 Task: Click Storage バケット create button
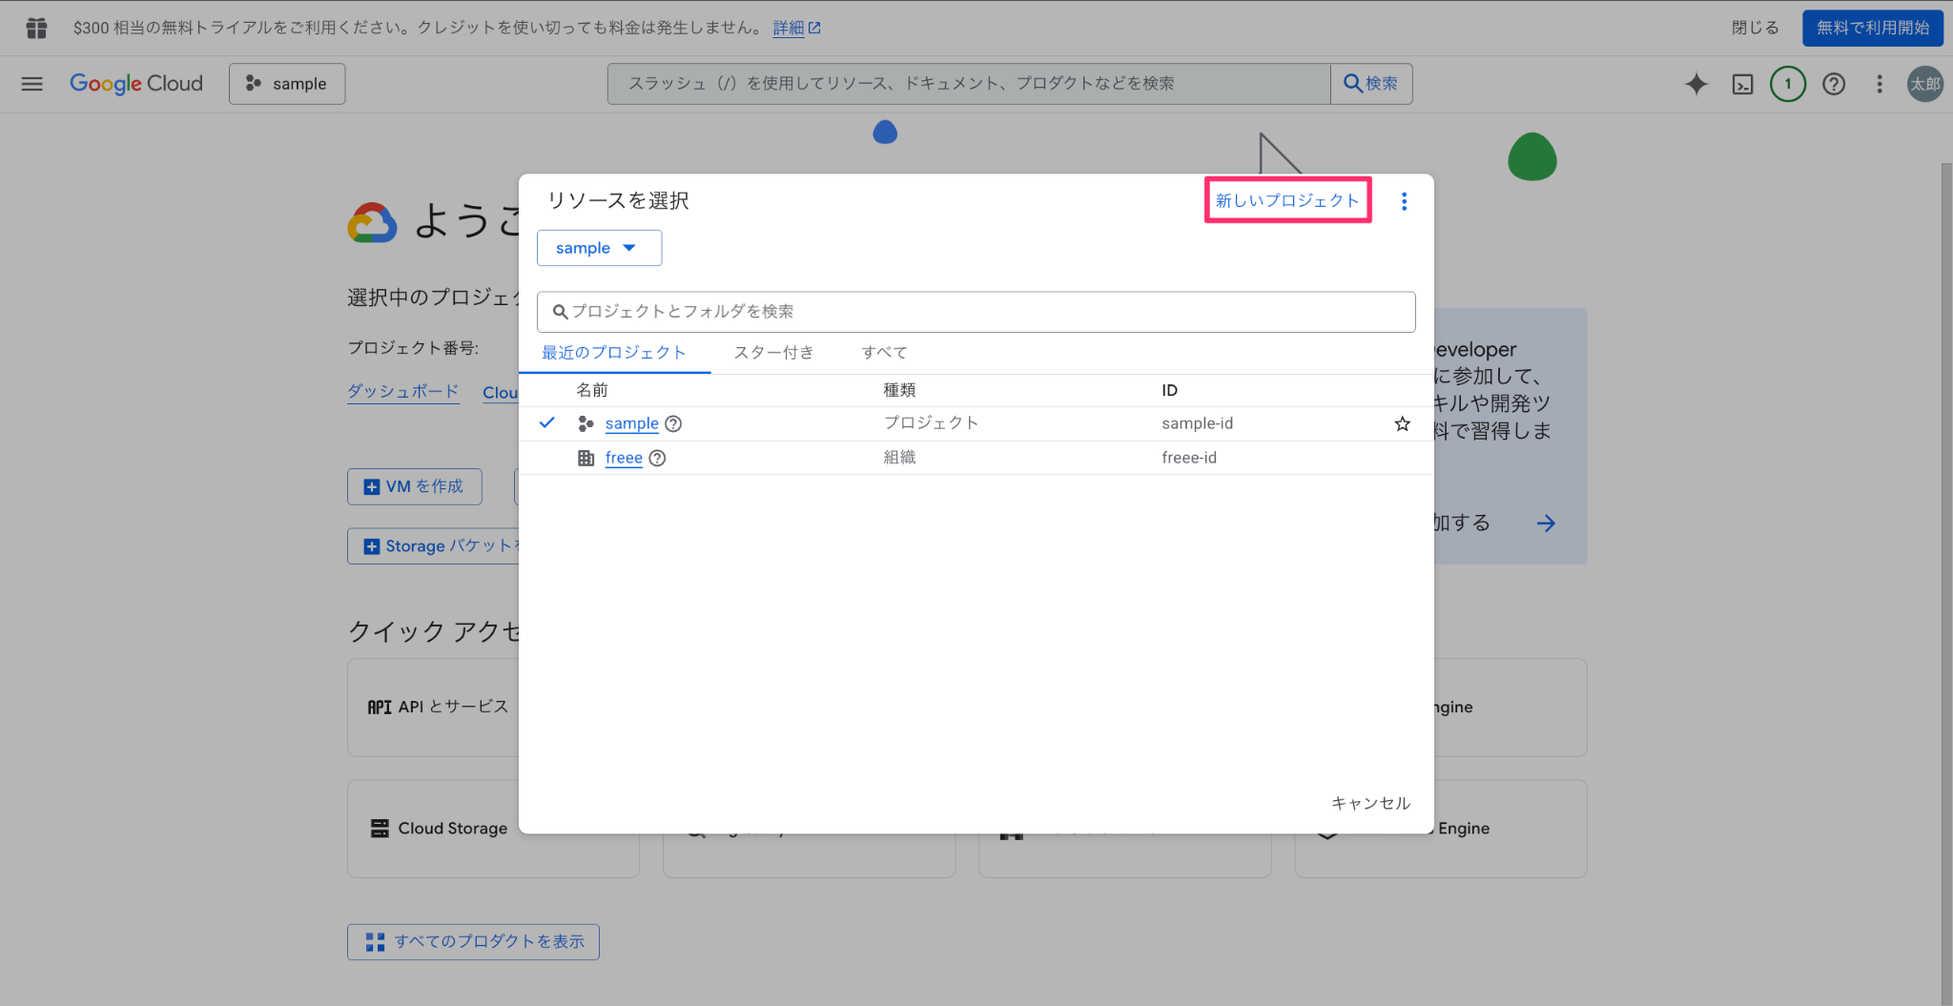[x=434, y=546]
